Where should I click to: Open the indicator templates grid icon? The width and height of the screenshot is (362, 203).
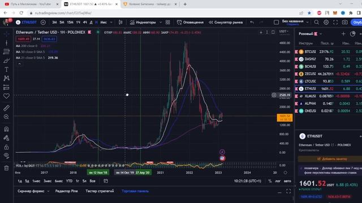[168, 23]
